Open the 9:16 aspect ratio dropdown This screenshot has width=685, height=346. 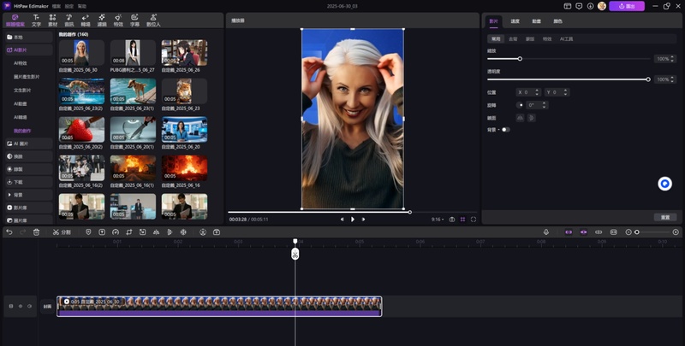click(438, 220)
